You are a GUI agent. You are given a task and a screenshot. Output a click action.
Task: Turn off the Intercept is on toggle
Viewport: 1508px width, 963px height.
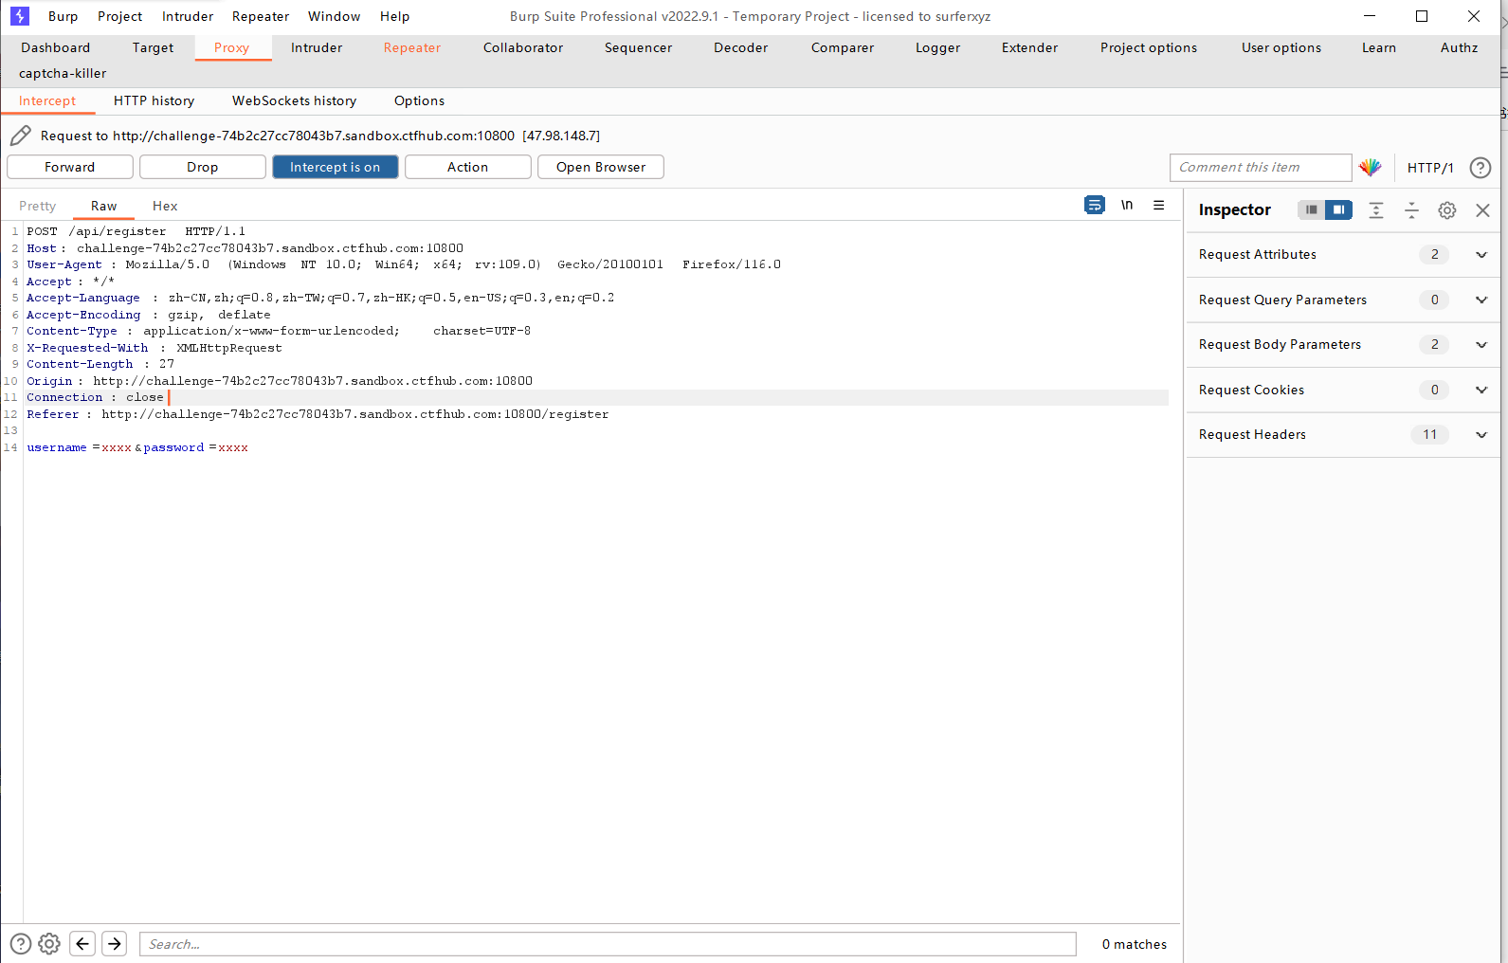pyautogui.click(x=336, y=167)
